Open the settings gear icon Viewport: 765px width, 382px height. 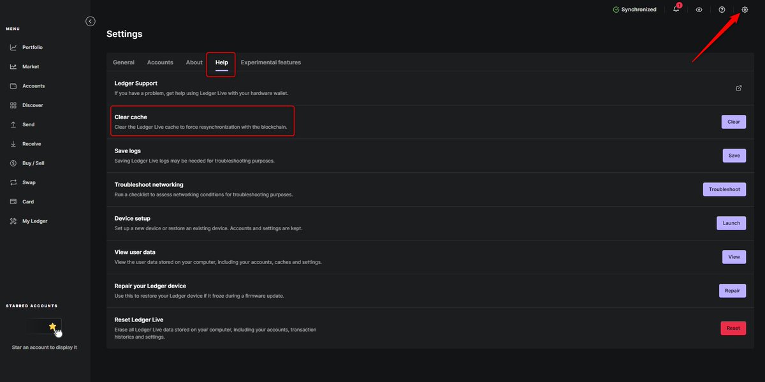(x=745, y=10)
